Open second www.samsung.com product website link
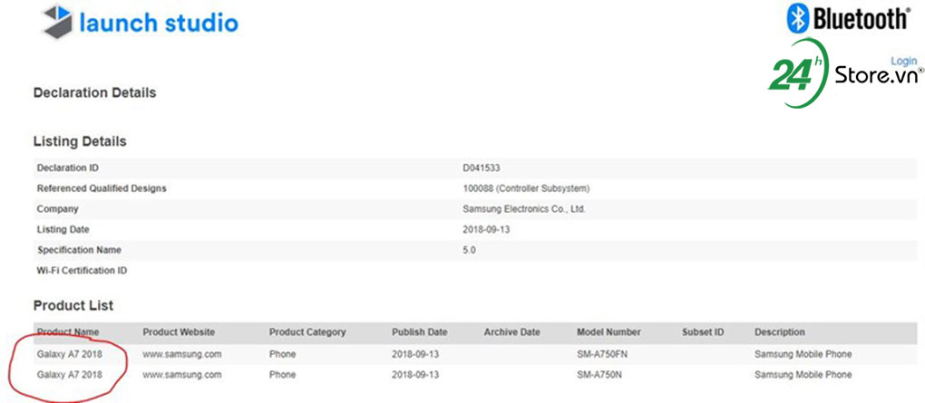Viewport: 925px width, 403px height. (x=181, y=374)
